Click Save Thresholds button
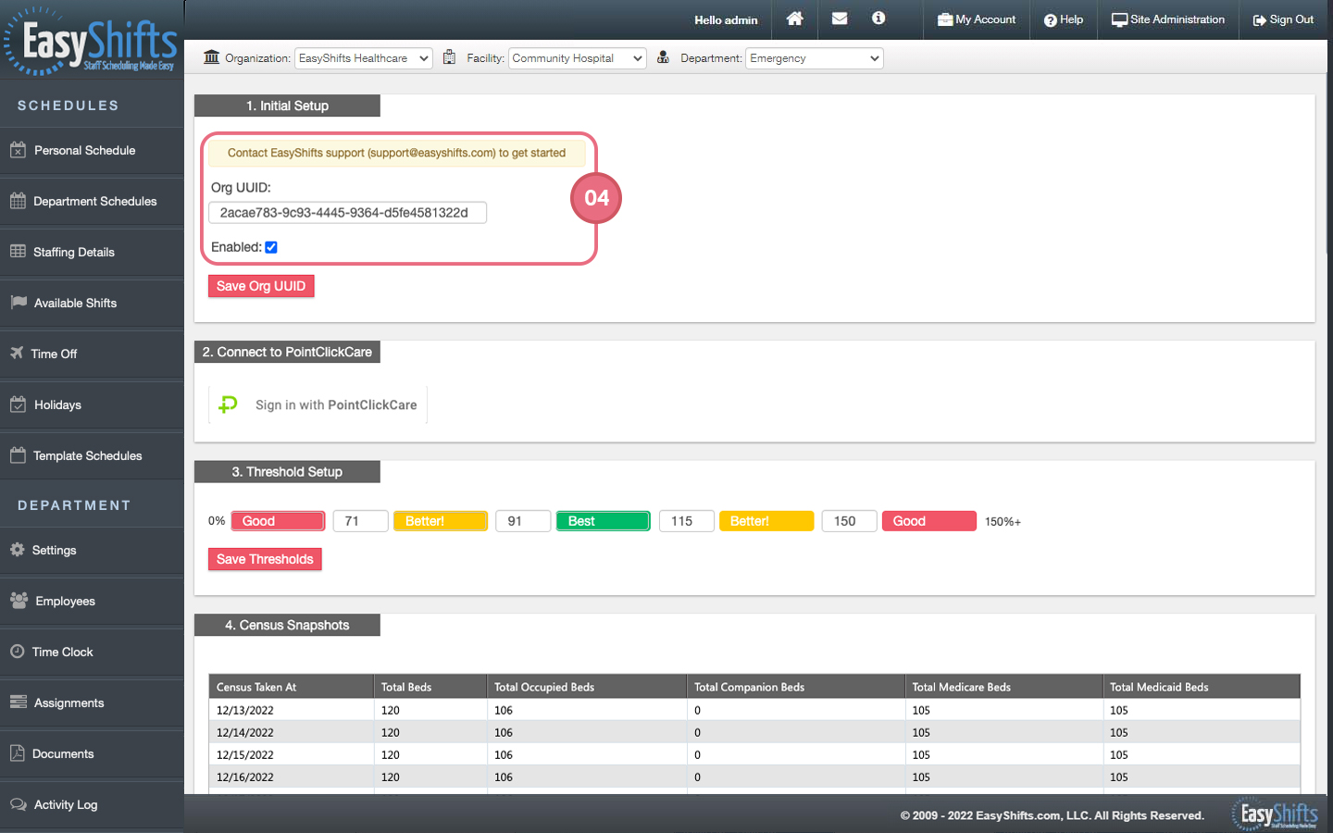Image resolution: width=1333 pixels, height=833 pixels. (265, 559)
